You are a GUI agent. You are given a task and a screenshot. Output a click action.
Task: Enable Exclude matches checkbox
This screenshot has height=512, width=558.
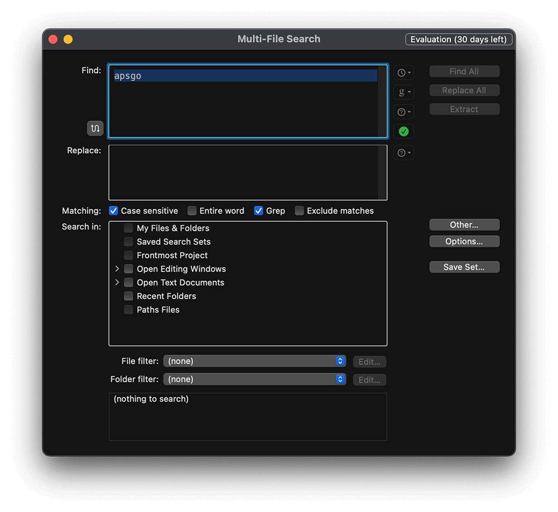pyautogui.click(x=300, y=211)
